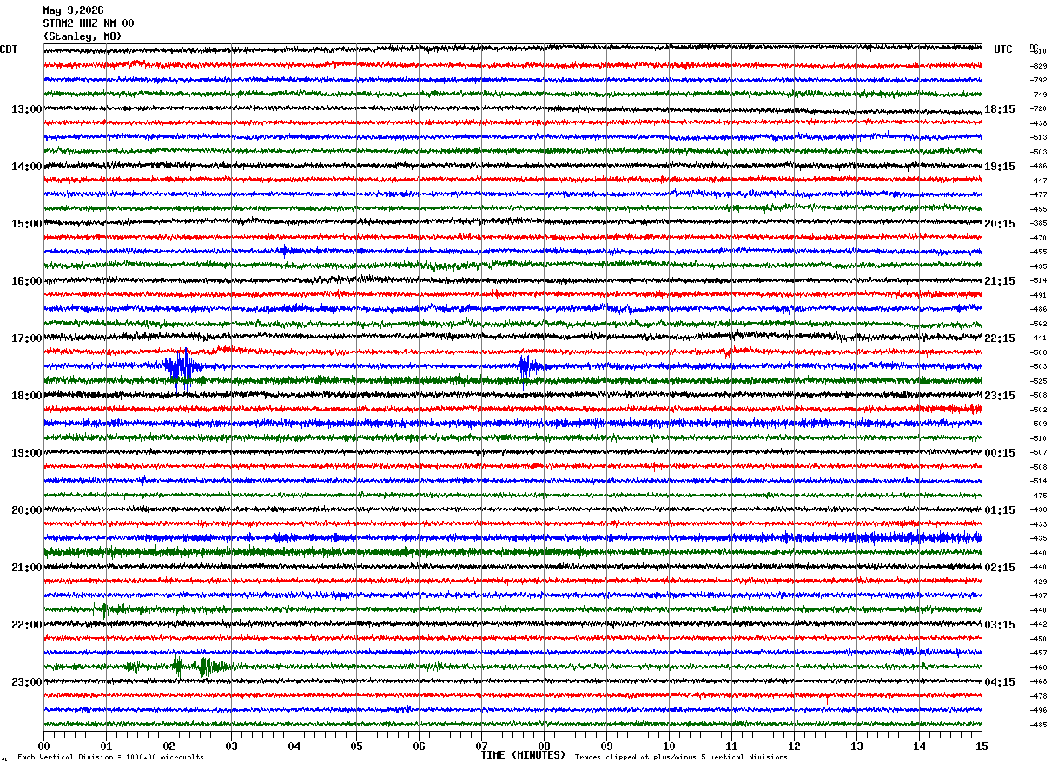Click the blue seismic burst between minutes 7 and 8
This screenshot has height=769, width=1051.
tap(529, 366)
